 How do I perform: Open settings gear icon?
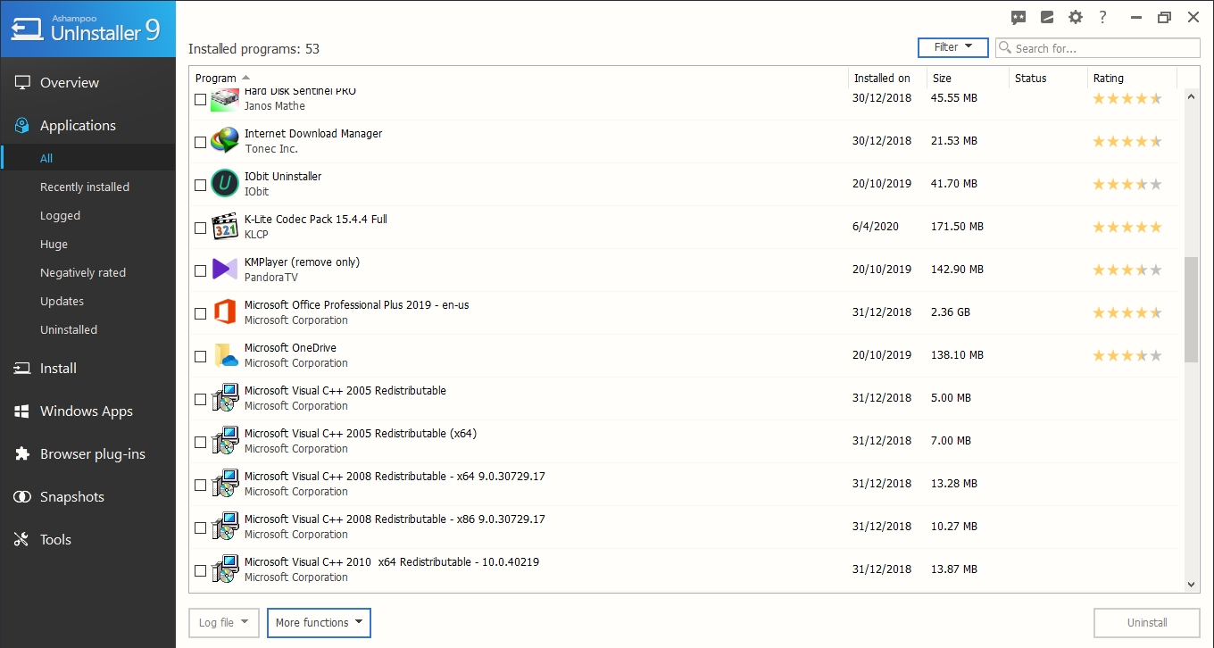pos(1076,18)
